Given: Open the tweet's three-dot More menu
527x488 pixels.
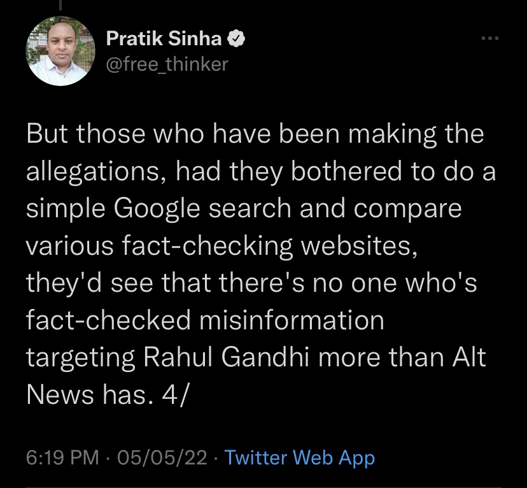Looking at the screenshot, I should [x=489, y=39].
